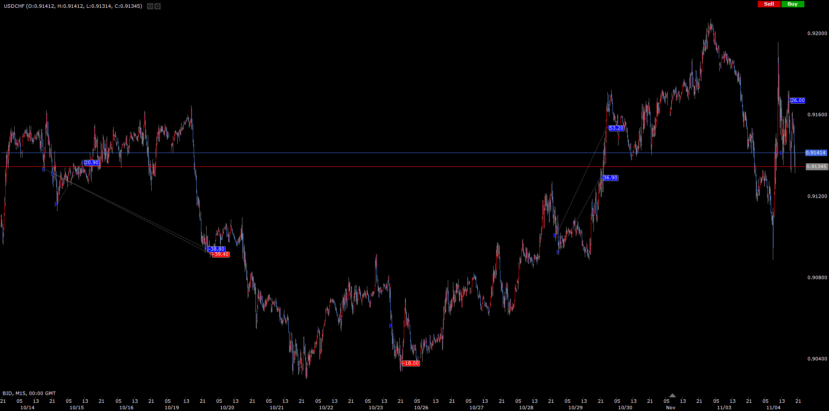The width and height of the screenshot is (829, 411).
Task: Select the 53.20 profit trade label
Action: coord(616,128)
